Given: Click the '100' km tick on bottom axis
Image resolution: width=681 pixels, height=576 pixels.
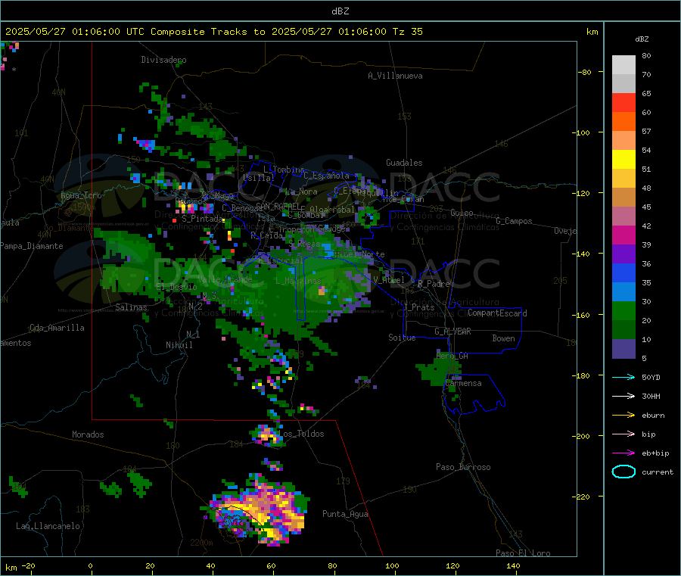Looking at the screenshot, I should (392, 565).
